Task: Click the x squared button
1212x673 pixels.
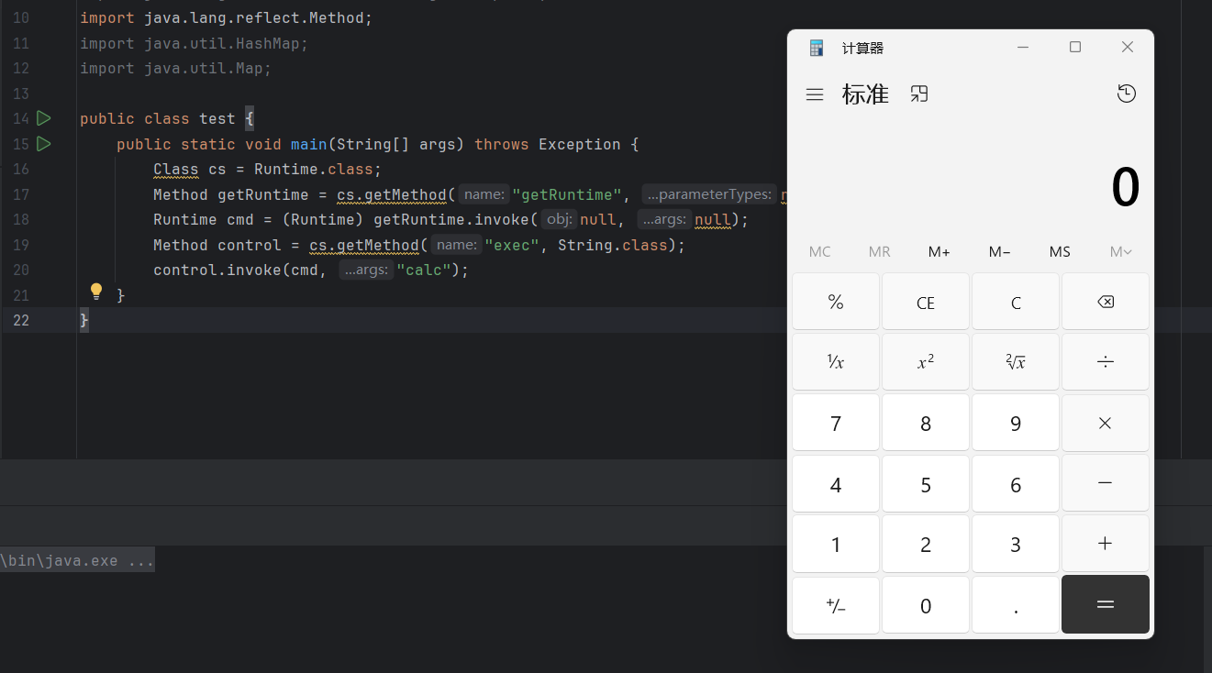Action: 925,362
